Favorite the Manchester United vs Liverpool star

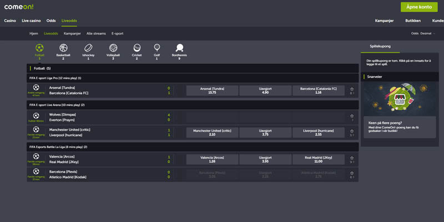click(x=352, y=131)
